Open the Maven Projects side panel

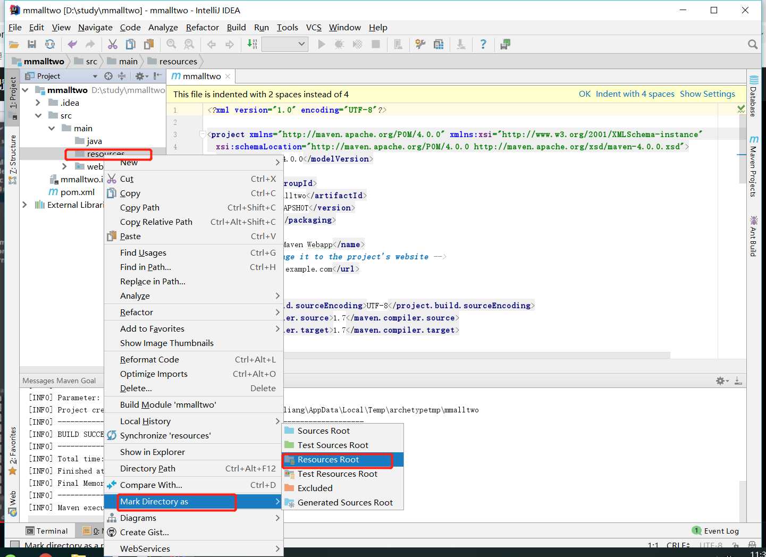(753, 166)
